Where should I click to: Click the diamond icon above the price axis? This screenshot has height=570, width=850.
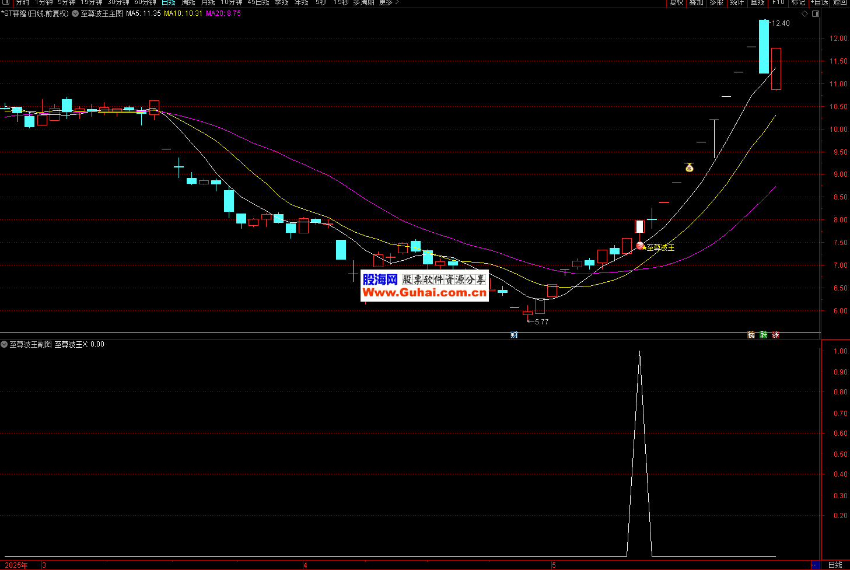point(805,13)
